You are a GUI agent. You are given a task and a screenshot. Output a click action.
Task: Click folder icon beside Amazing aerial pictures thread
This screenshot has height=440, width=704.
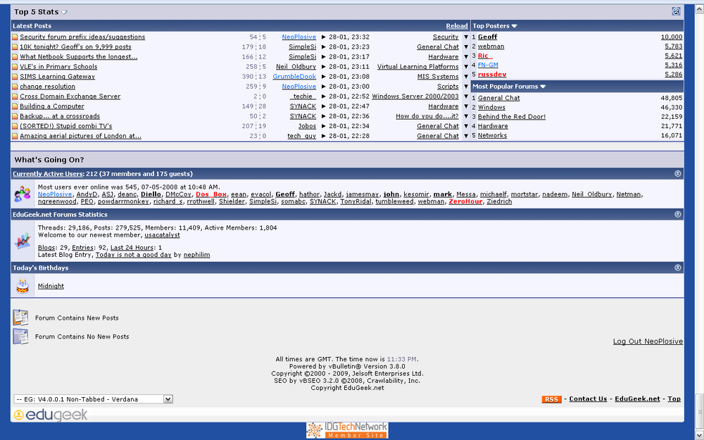15,136
